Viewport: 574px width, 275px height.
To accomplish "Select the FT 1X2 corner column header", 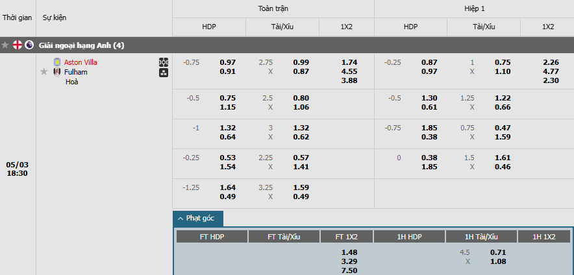I will point(346,237).
